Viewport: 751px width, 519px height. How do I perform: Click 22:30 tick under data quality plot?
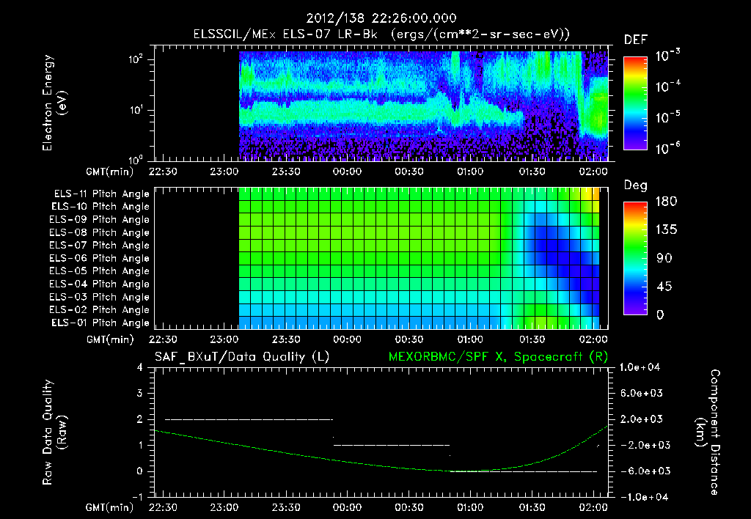click(x=163, y=507)
